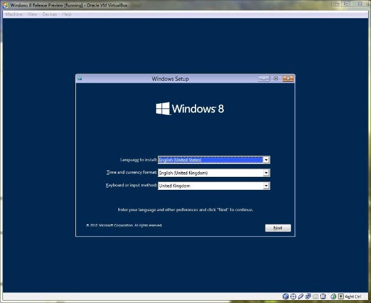
Task: Expand the Keyboard or input method dropdown
Action: coord(266,186)
